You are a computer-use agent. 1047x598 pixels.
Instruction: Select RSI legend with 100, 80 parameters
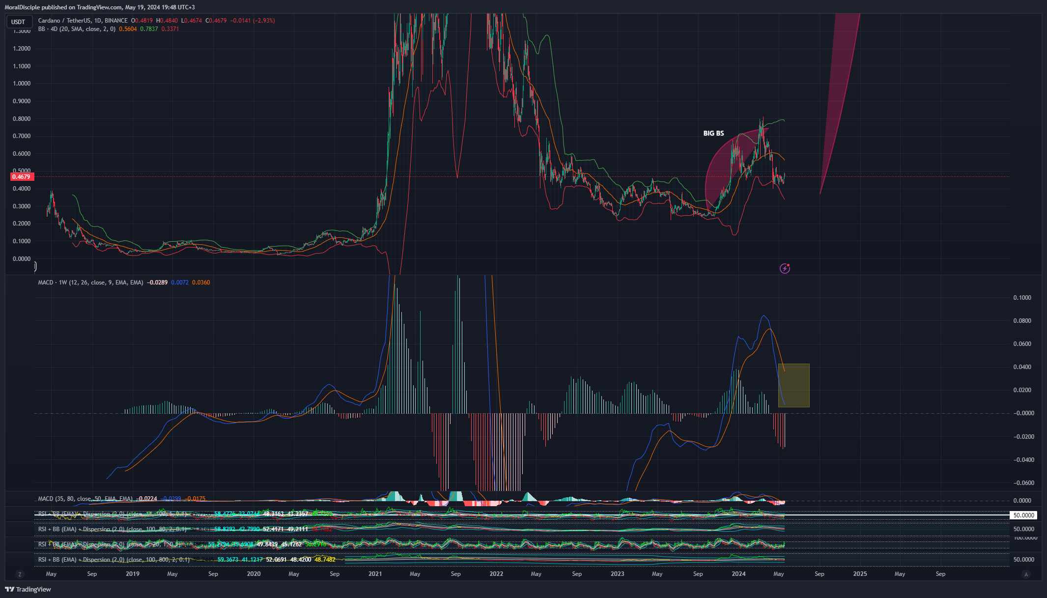coord(113,529)
